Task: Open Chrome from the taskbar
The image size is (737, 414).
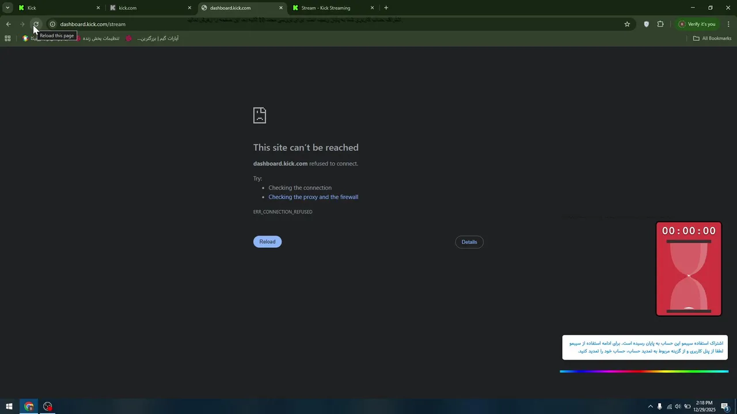Action: tap(29, 407)
